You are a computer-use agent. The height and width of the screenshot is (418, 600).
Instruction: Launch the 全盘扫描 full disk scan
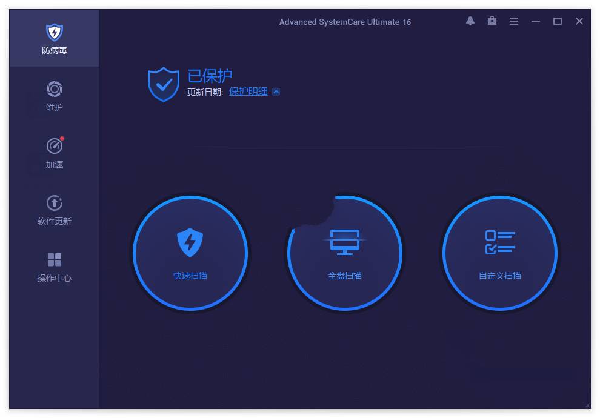coord(345,274)
